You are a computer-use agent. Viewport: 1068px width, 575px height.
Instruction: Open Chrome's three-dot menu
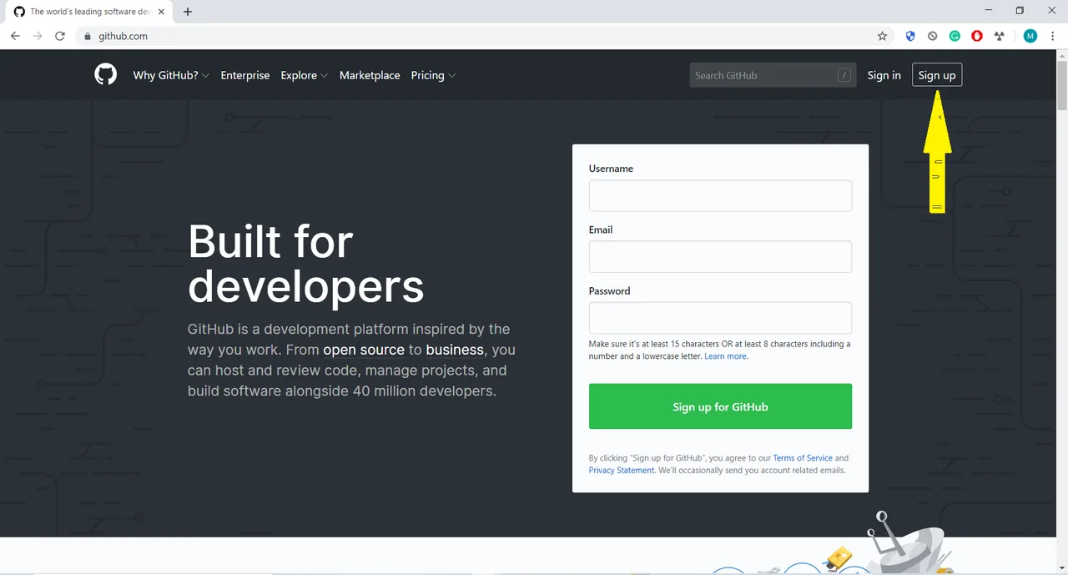1053,36
